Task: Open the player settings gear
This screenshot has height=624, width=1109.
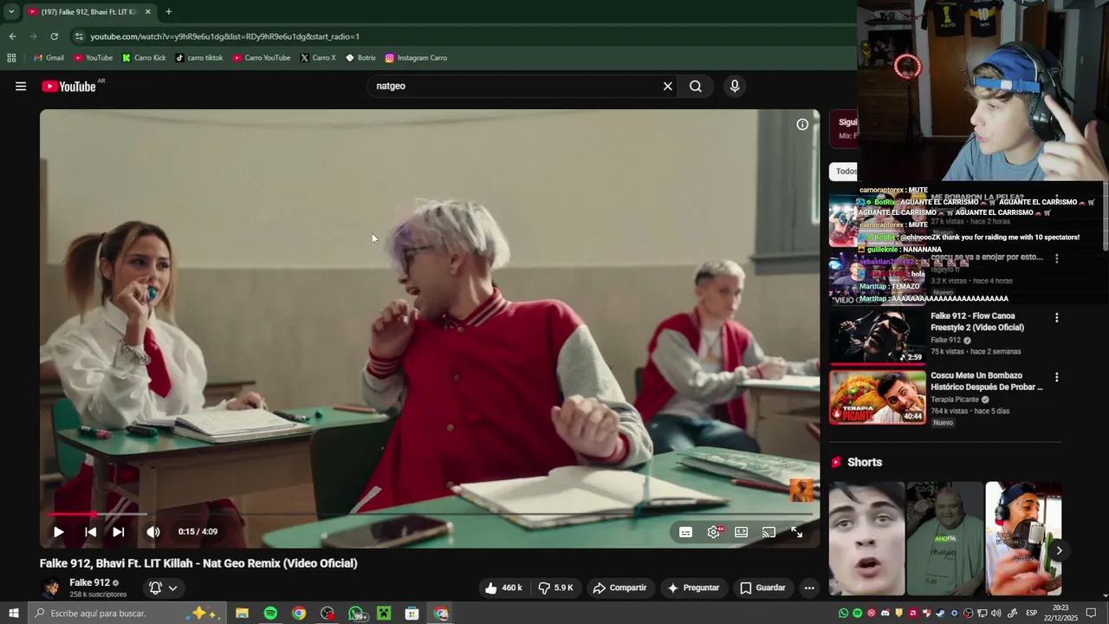Action: click(x=714, y=532)
